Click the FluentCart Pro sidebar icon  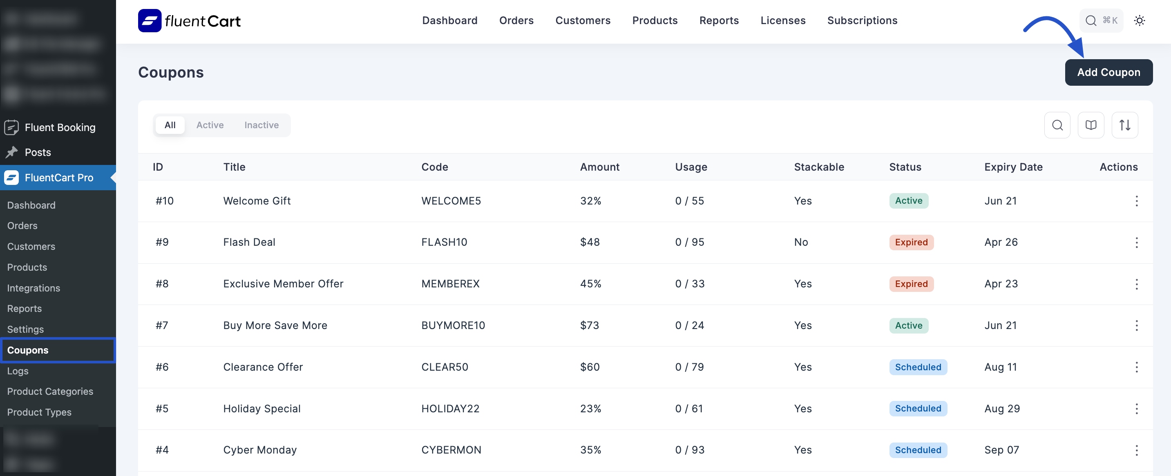click(11, 178)
